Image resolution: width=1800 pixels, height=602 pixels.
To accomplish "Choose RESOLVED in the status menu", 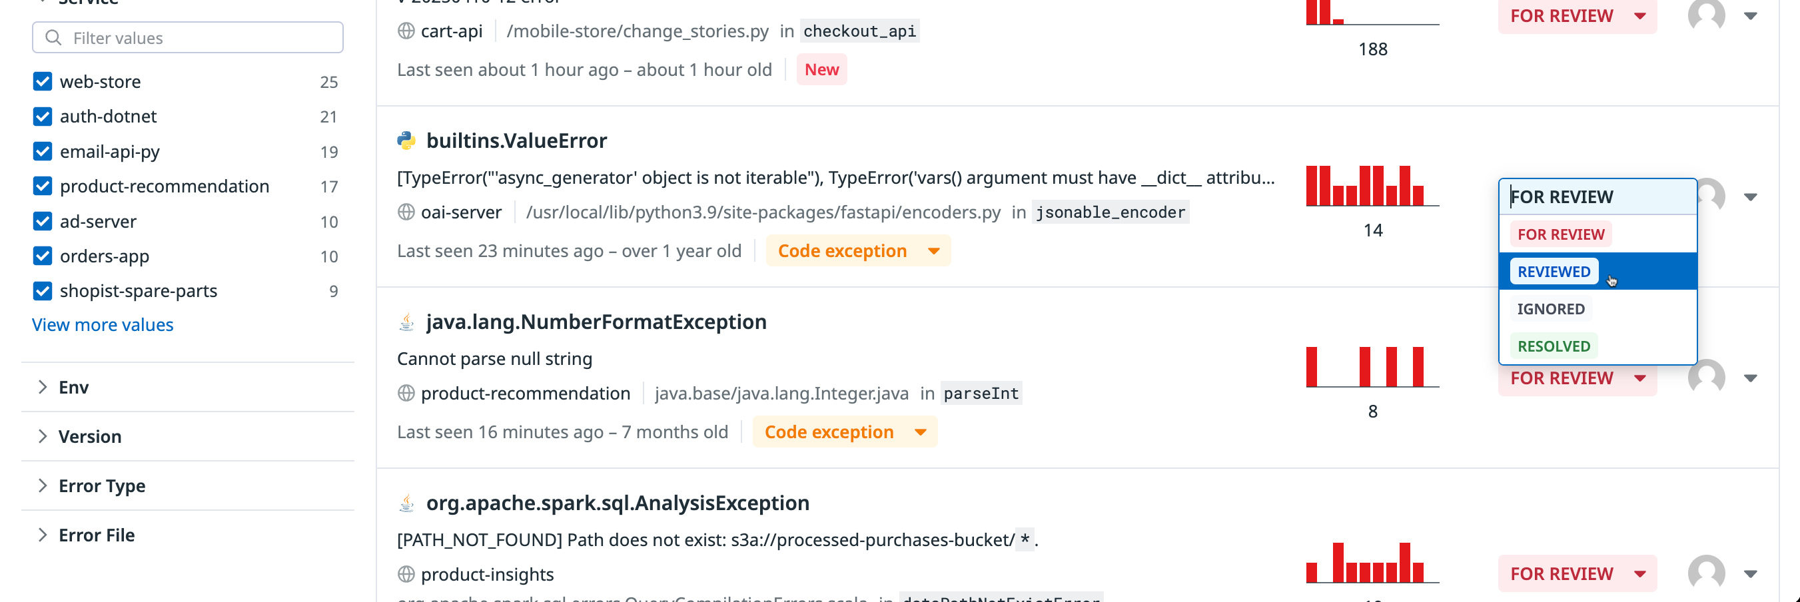I will point(1554,346).
